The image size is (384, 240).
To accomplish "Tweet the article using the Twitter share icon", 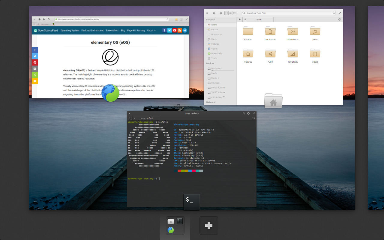I will pos(35,56).
